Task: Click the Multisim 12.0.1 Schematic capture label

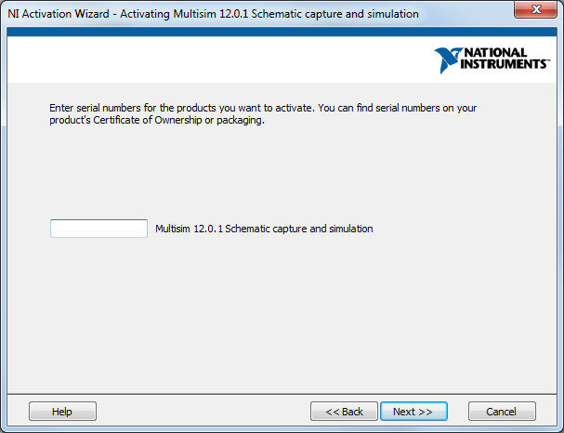Action: coord(264,229)
